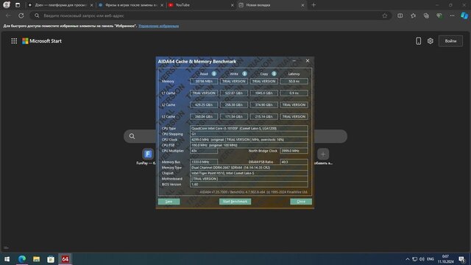Click the Войти sign-in button
471x265 pixels.
tap(450, 41)
